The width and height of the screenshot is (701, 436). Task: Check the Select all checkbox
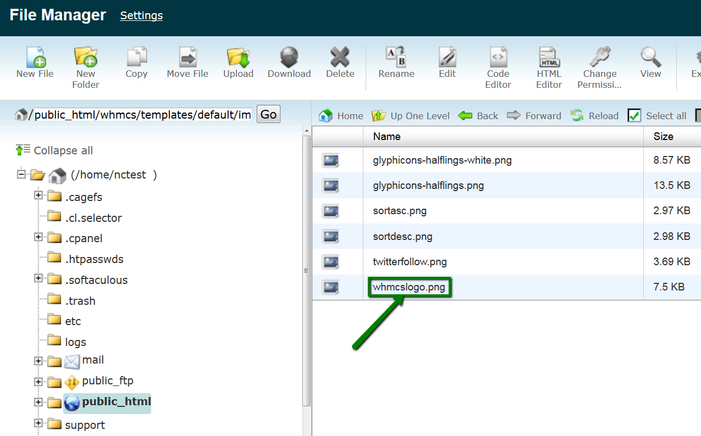[634, 116]
